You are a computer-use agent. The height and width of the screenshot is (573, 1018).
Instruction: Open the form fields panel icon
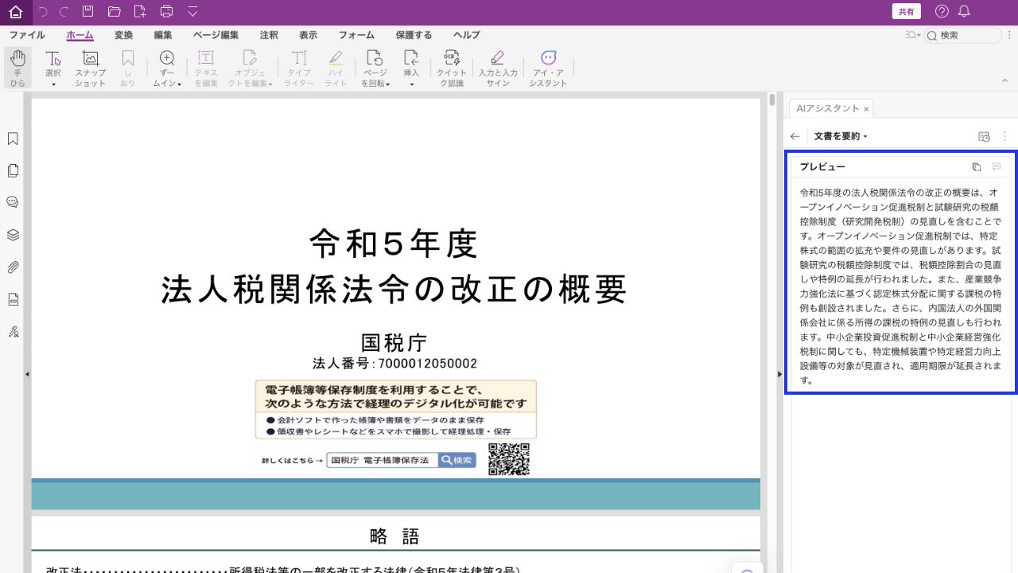tap(13, 299)
